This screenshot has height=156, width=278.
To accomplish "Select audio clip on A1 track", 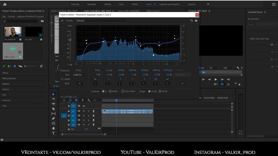I will tap(127, 111).
